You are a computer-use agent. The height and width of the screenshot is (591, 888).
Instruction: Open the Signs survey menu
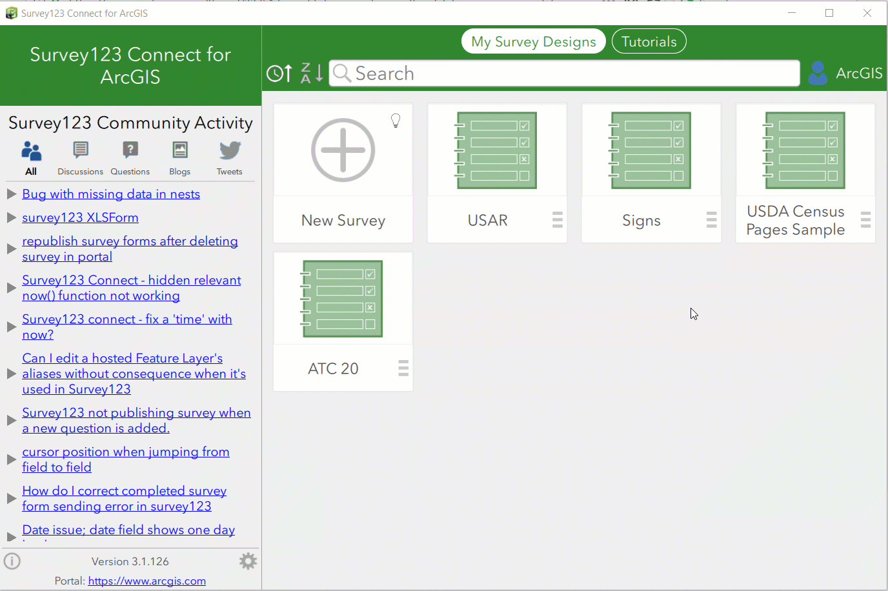(712, 220)
